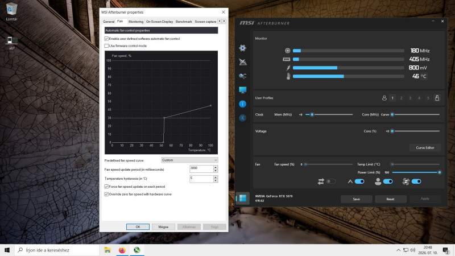This screenshot has width=455, height=256.
Task: Enable the link sync toggle switch
Action: pos(331,181)
